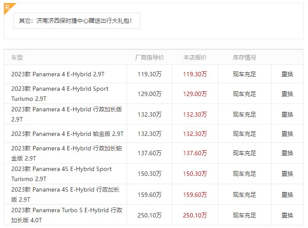Viewport: 308px width, 228px height.
Task: Click 置换 for the 129.00万 Sport Turismo
Action: tap(287, 94)
